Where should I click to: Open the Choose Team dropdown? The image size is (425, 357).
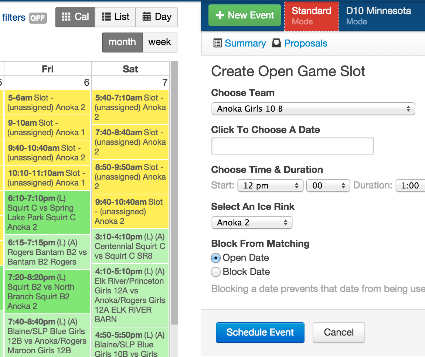(x=313, y=109)
